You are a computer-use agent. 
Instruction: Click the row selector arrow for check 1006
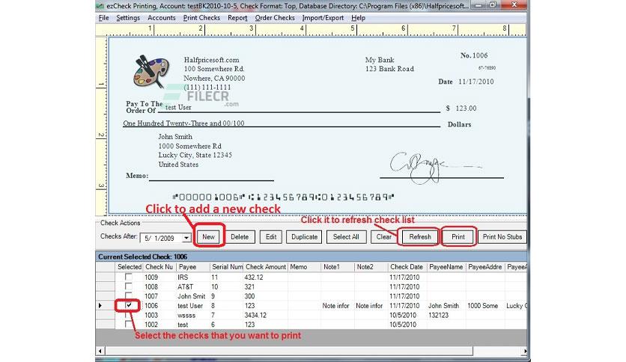coord(100,305)
